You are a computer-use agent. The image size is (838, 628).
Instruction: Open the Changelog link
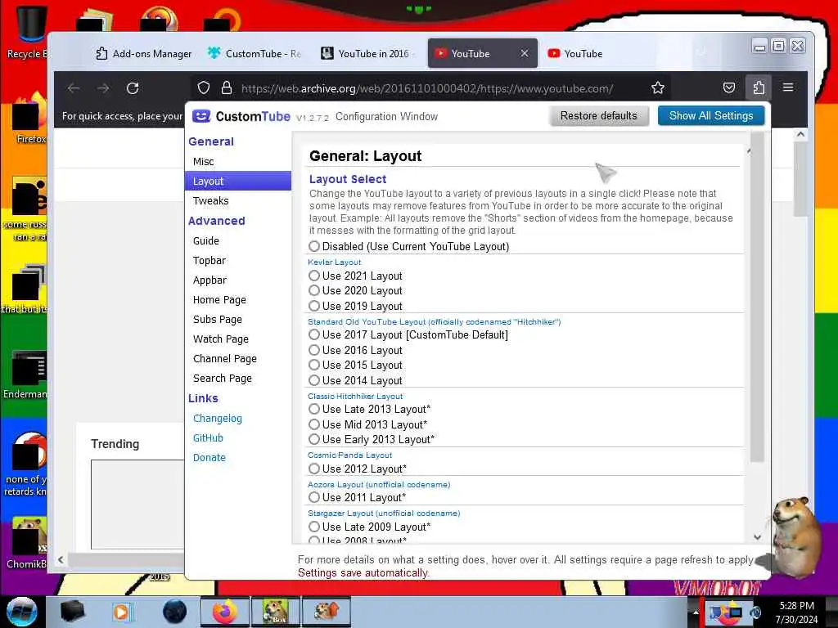point(218,418)
